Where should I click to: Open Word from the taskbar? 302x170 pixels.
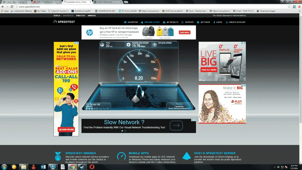point(43,167)
